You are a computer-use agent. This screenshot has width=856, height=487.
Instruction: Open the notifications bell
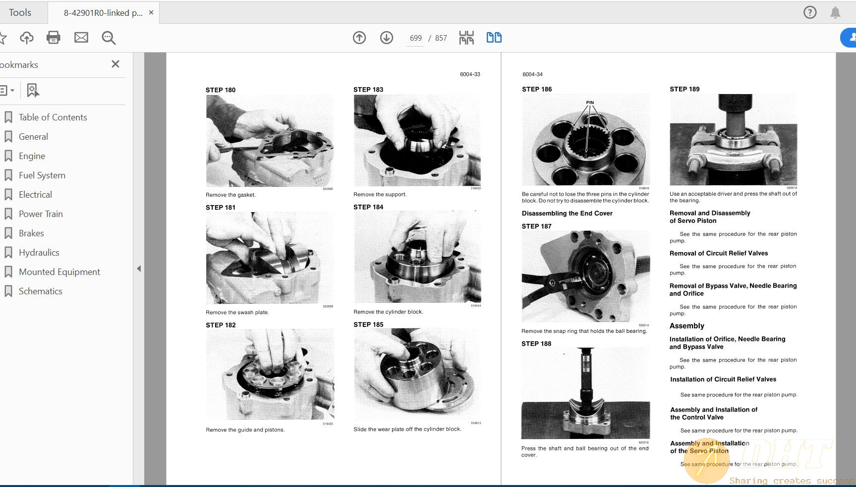pyautogui.click(x=835, y=12)
